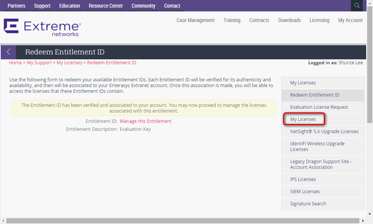Click the 'Use the following form' intro paragraph

(141, 85)
